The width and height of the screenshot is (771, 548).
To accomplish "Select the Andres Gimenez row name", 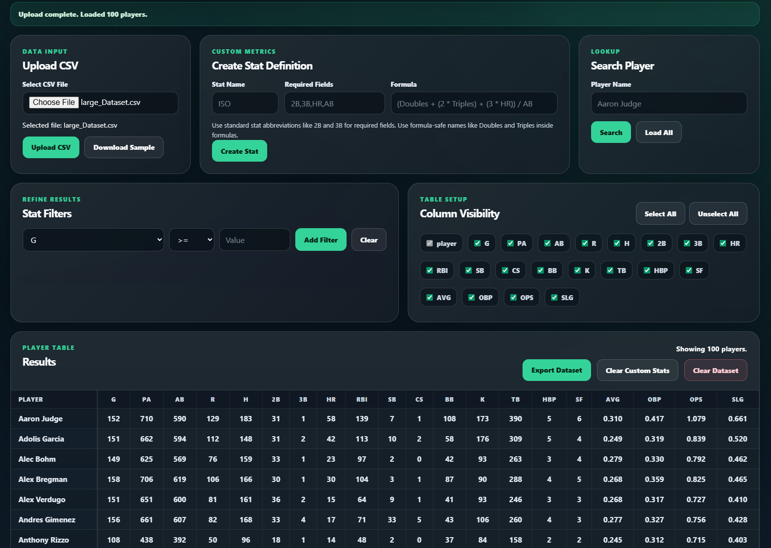I will pos(47,519).
